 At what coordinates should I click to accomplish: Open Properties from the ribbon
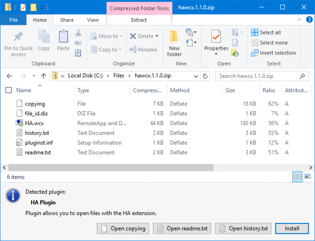pos(216,37)
